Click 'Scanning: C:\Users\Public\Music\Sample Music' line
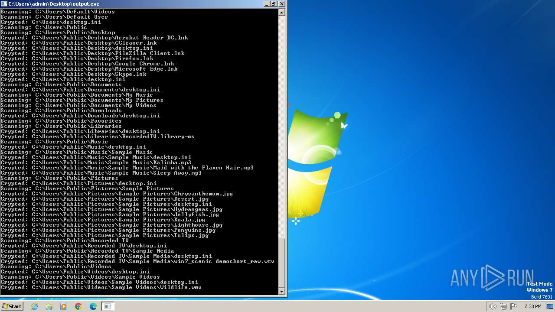 coord(77,152)
